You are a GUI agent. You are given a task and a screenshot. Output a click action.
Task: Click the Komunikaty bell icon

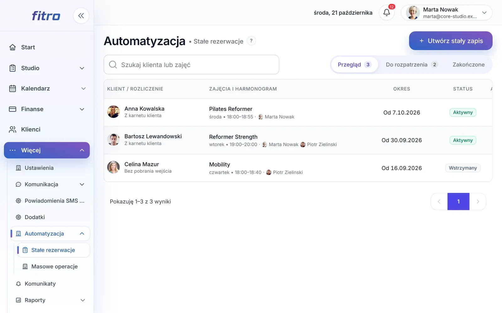pyautogui.click(x=19, y=284)
